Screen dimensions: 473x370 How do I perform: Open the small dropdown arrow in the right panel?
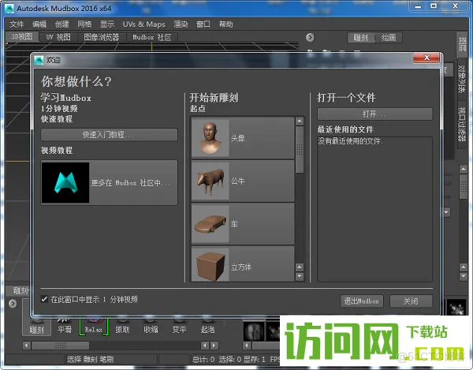click(446, 212)
